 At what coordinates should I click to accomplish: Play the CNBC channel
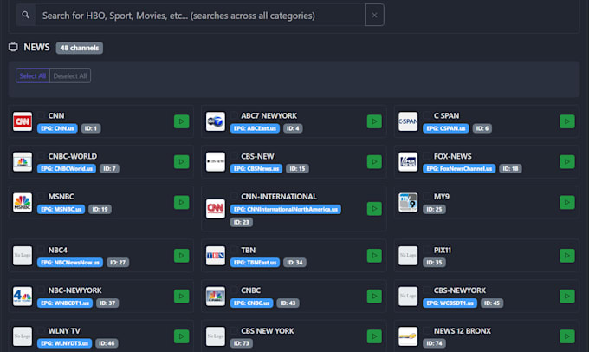coord(374,296)
